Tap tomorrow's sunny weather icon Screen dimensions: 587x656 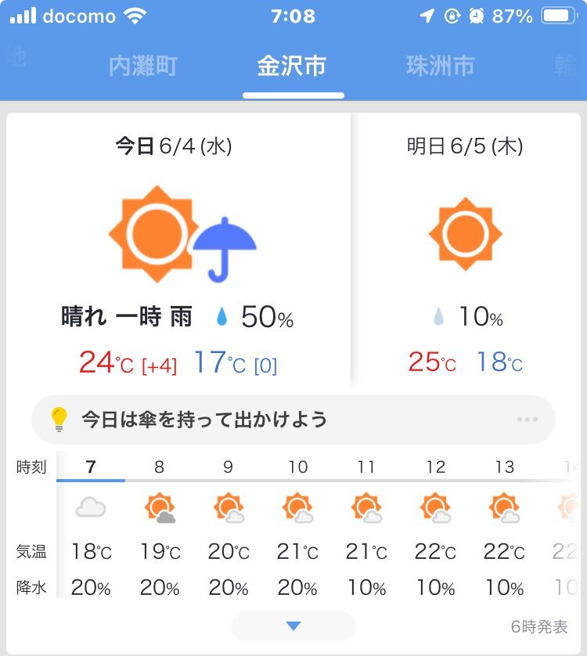coord(465,234)
